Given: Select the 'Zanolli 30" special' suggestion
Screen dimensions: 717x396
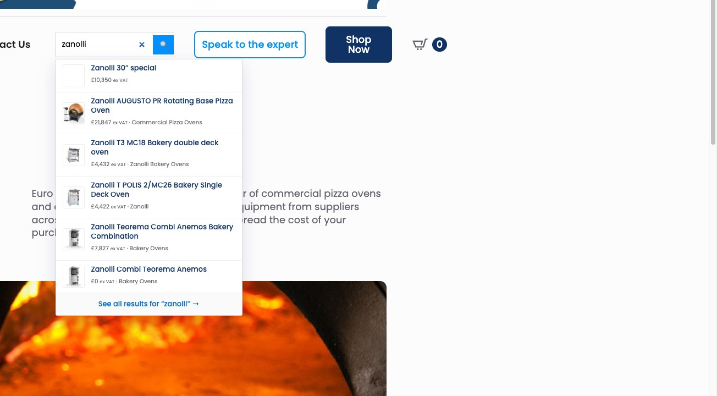Looking at the screenshot, I should [149, 75].
